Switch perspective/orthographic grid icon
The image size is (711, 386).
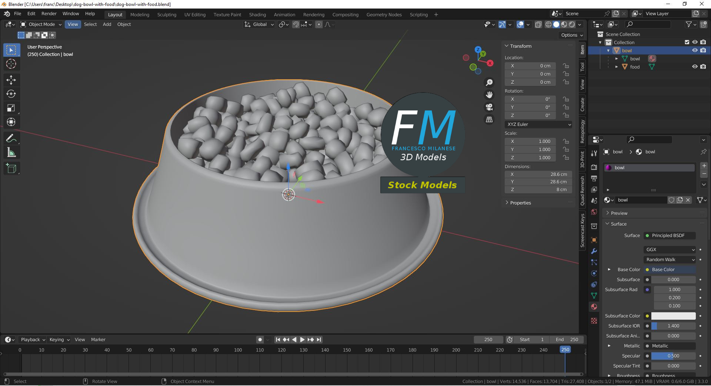pos(489,119)
